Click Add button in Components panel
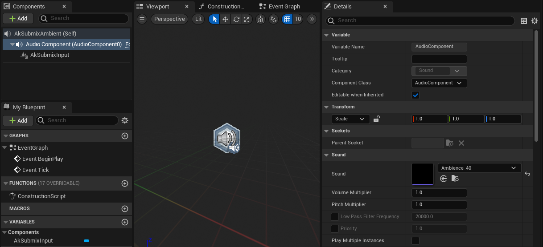The width and height of the screenshot is (543, 247). [18, 18]
